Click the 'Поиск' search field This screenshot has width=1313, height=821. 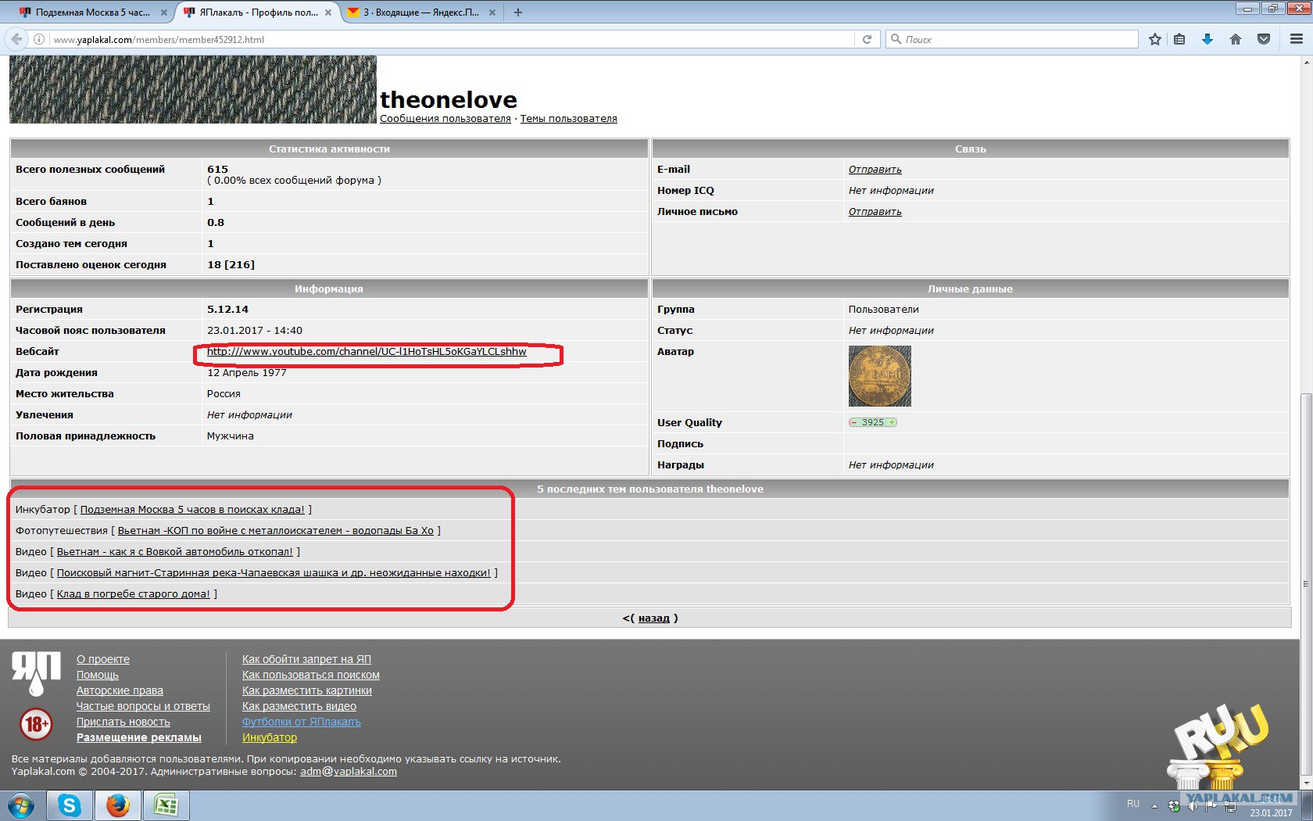coord(1012,39)
